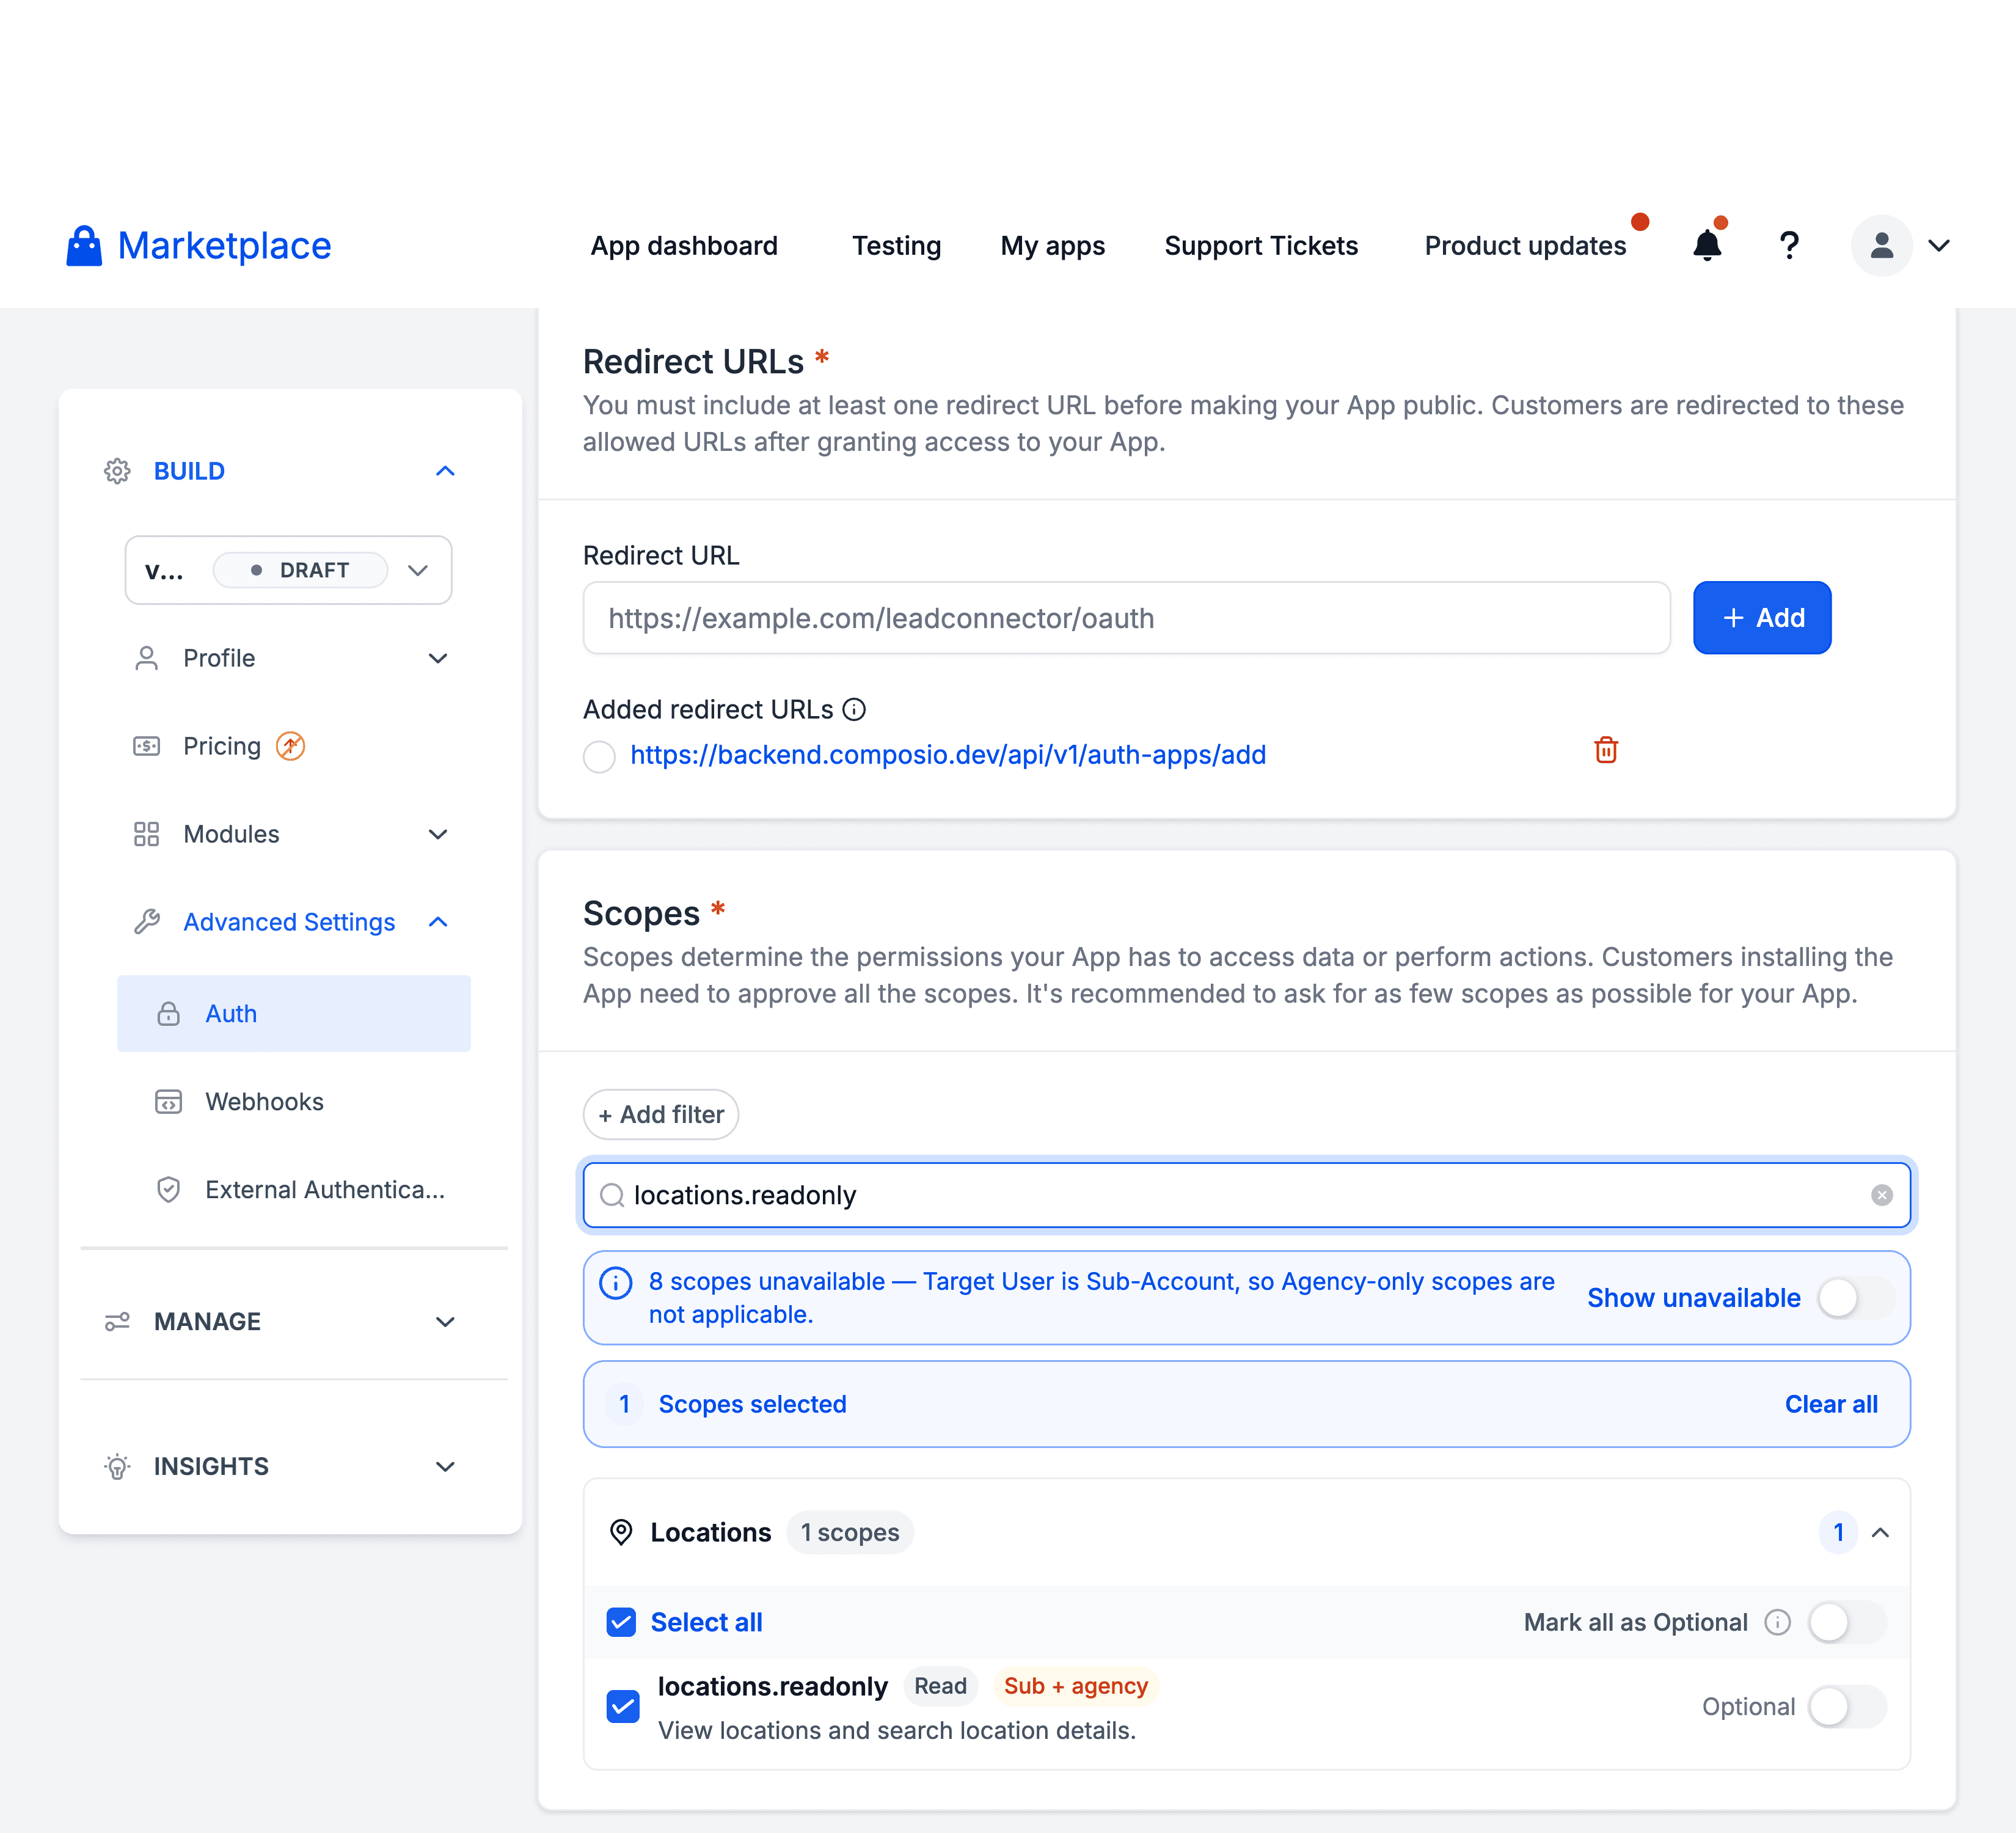Open Product updates
Screen dimensions: 2016x1833
pos(1525,246)
